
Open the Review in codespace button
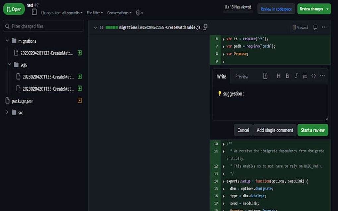point(276,9)
